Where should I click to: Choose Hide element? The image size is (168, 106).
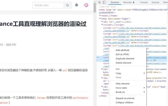point(128,84)
